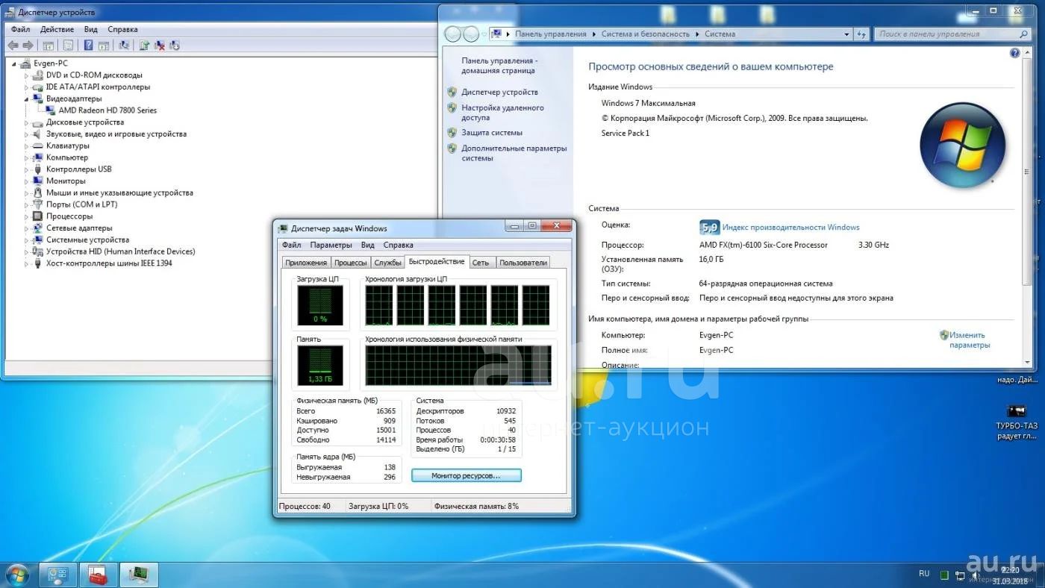Collapse the Видеоадаптеры tree node
The width and height of the screenshot is (1045, 588).
tap(26, 98)
